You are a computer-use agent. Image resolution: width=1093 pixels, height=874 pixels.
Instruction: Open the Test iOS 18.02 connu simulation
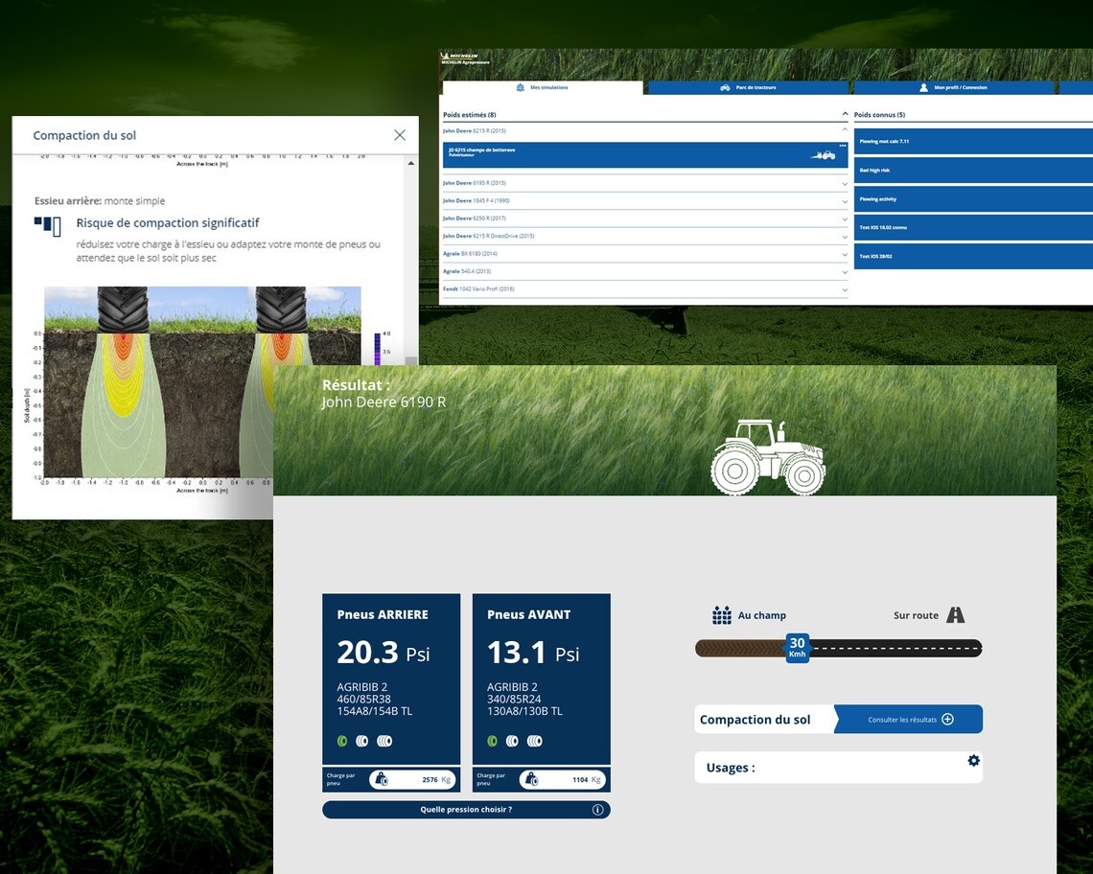point(973,228)
